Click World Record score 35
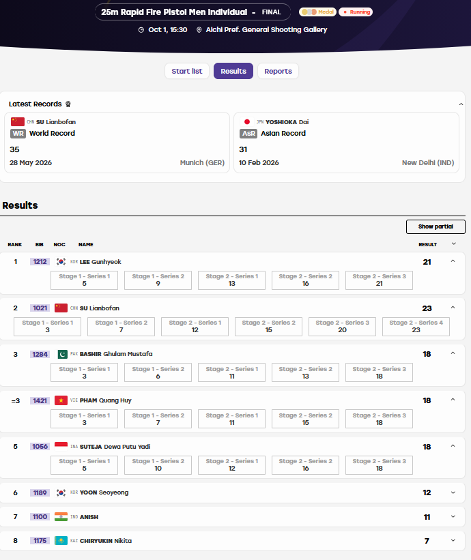Image resolution: width=471 pixels, height=560 pixels. pos(14,149)
